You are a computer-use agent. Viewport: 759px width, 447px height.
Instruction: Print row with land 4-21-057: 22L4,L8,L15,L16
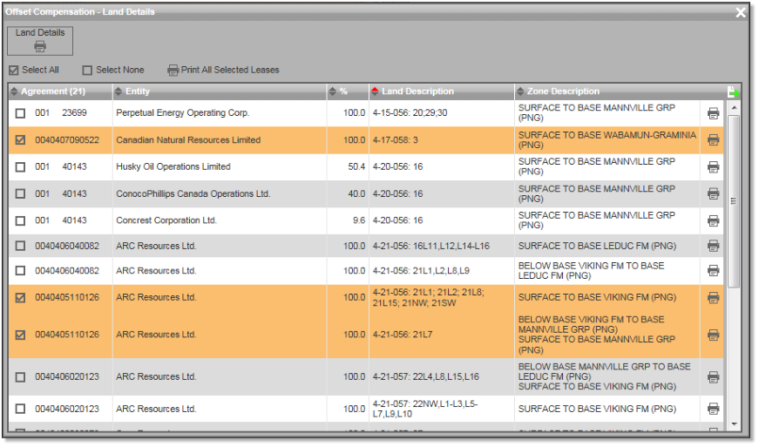[713, 377]
